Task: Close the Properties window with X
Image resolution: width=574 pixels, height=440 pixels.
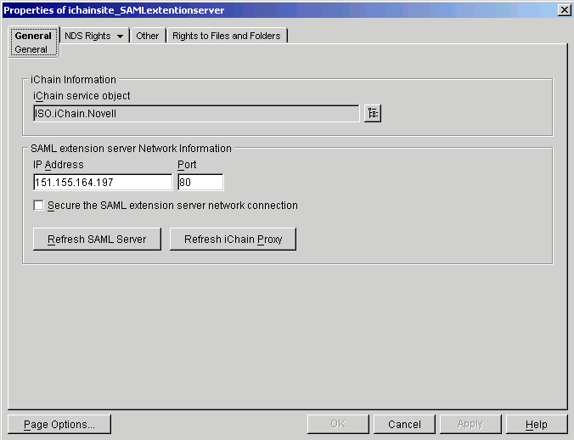Action: (565, 10)
